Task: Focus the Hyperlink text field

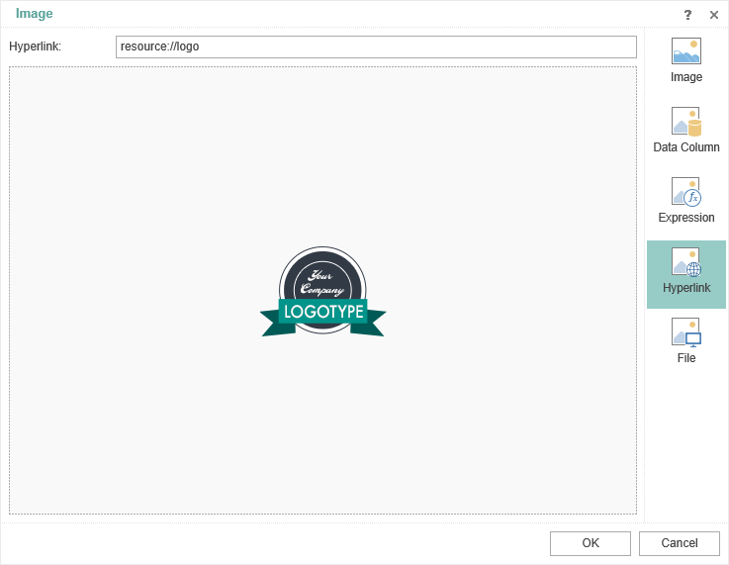Action: 376,47
